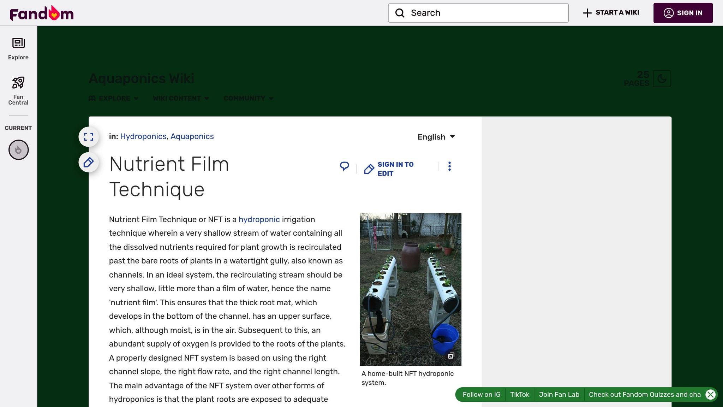Click the user icon in SIGN IN

point(668,13)
